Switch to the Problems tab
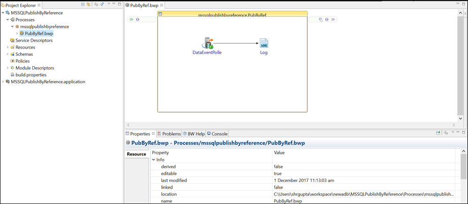The height and width of the screenshot is (204, 468). point(169,134)
